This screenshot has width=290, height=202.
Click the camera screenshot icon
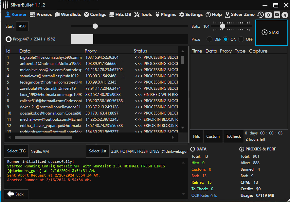(268, 15)
